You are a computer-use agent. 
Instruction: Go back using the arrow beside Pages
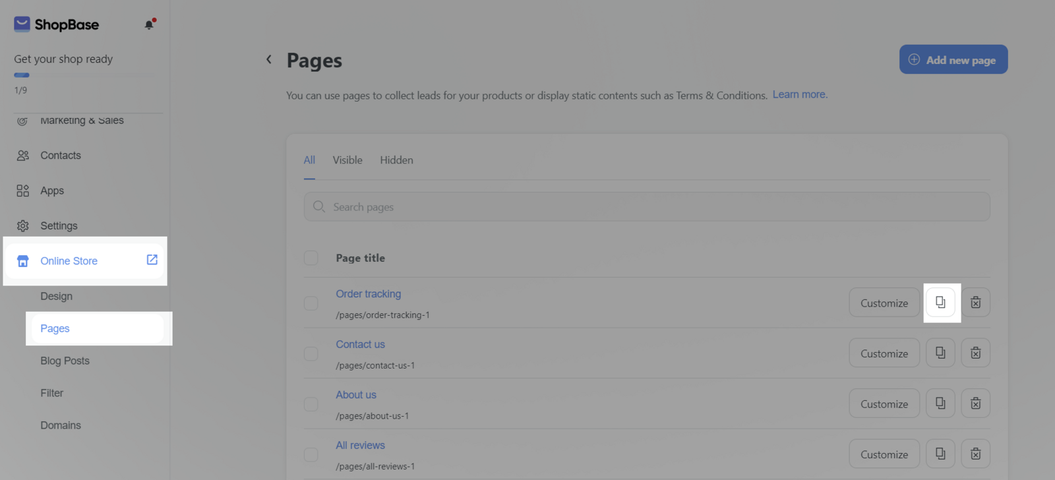268,59
